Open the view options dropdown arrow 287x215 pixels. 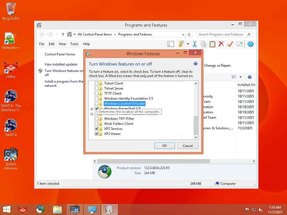[240, 77]
